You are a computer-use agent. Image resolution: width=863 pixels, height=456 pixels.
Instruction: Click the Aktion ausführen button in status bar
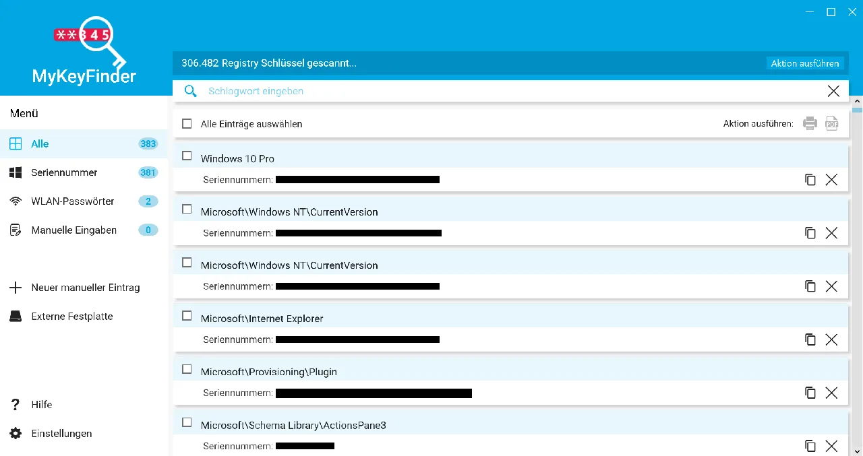click(x=805, y=63)
